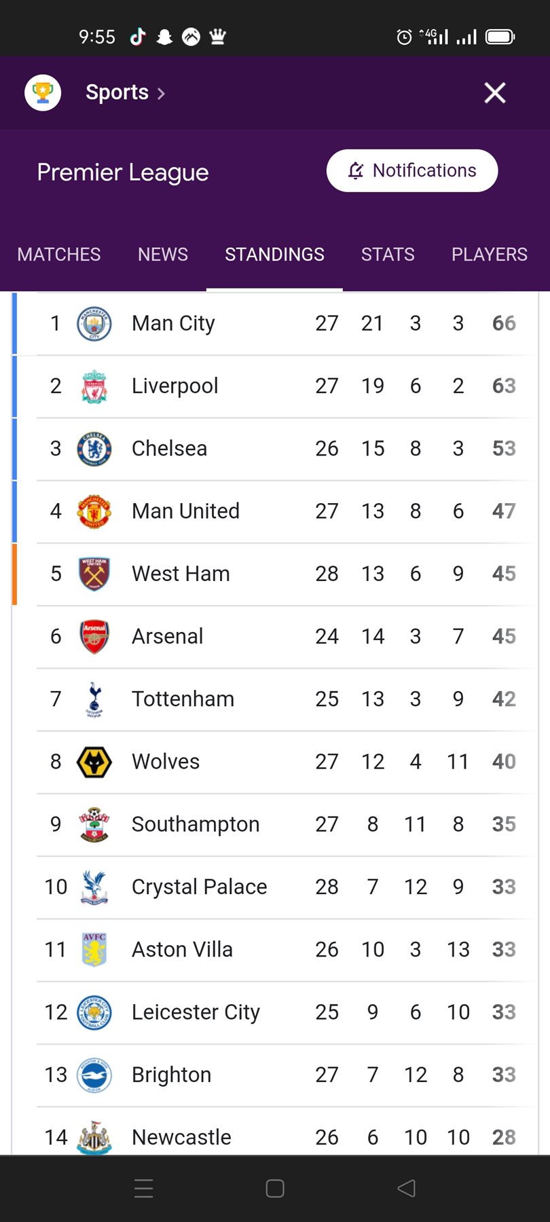Tap the Sports trophy icon

(43, 93)
